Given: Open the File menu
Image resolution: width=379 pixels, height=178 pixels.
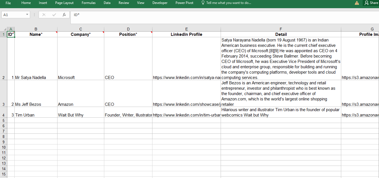Looking at the screenshot, I should pyautogui.click(x=8, y=3).
